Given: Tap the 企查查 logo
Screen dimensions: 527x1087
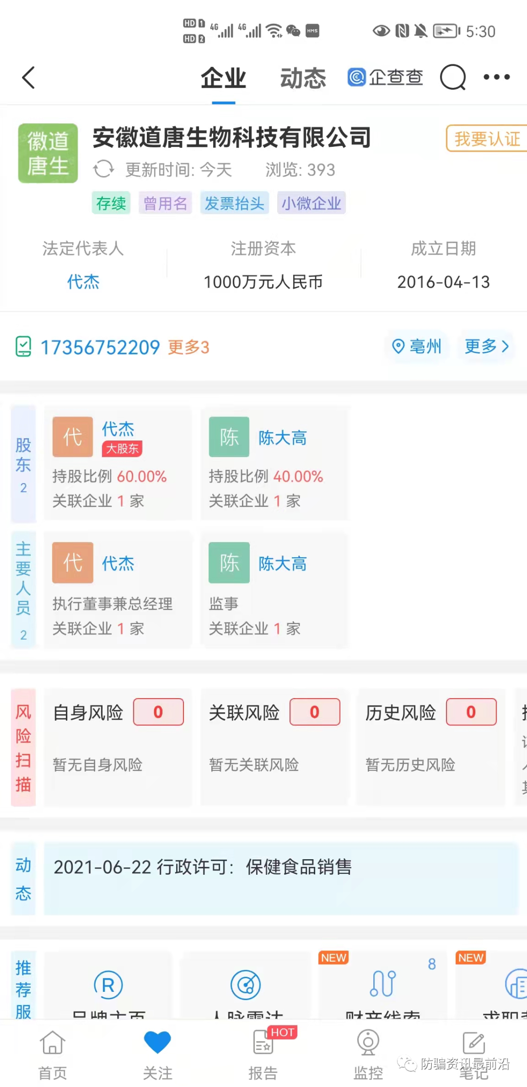Looking at the screenshot, I should (385, 77).
